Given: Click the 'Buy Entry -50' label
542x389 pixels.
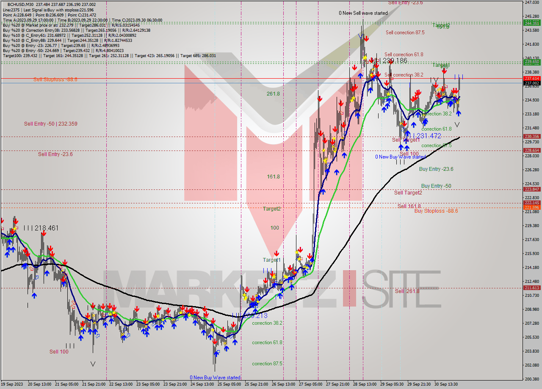Looking at the screenshot, I should tap(436, 186).
